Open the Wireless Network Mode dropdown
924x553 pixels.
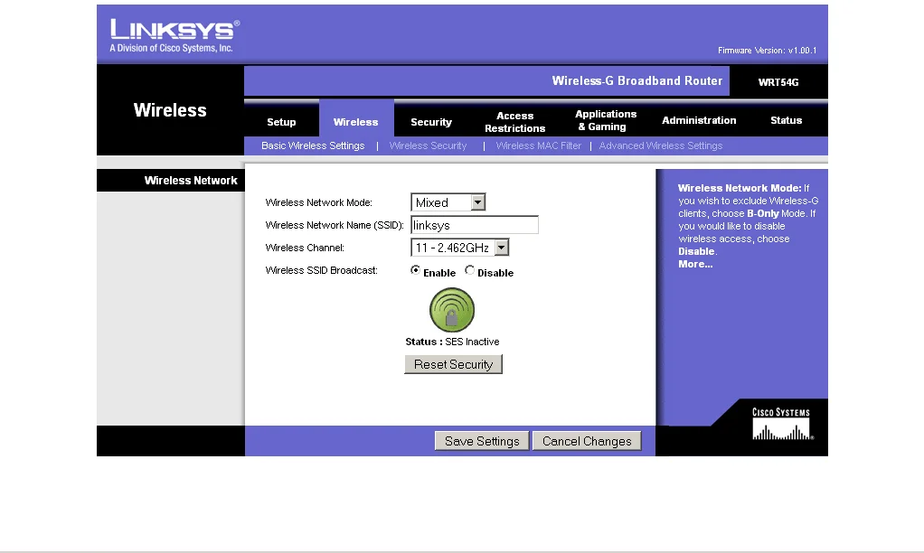478,202
